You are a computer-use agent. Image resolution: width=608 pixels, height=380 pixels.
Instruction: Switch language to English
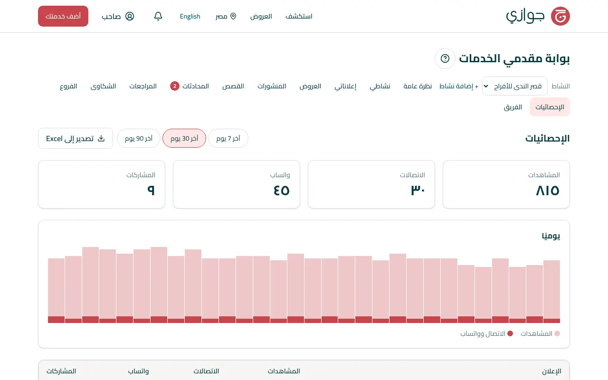[190, 16]
